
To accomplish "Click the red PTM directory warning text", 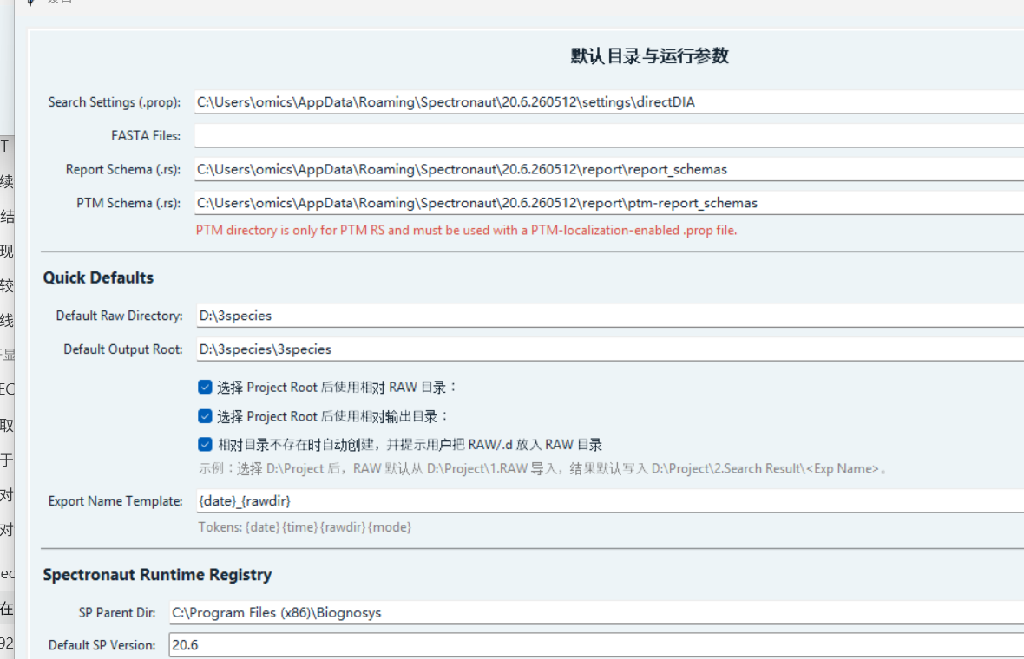I will [x=466, y=231].
